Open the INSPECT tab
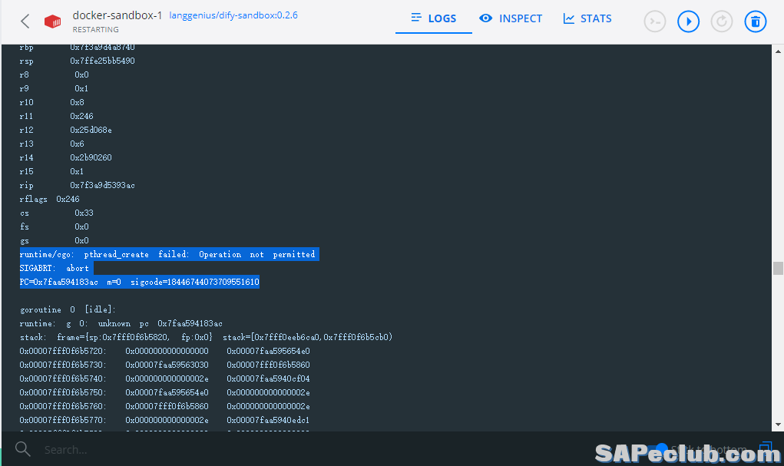Screen dimensions: 784x466 [x=511, y=18]
